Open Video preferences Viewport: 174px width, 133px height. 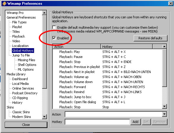point(16,41)
